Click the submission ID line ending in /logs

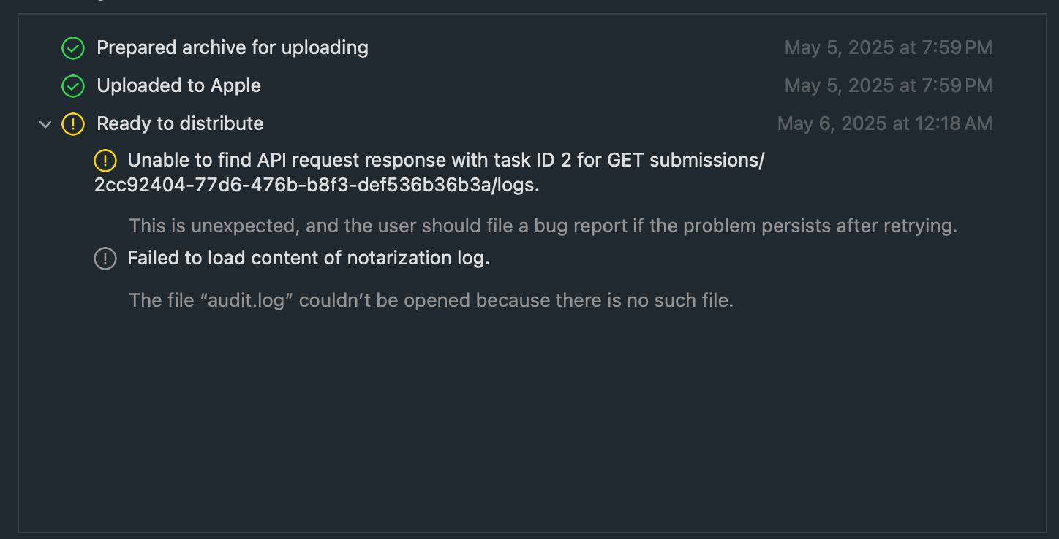(317, 186)
